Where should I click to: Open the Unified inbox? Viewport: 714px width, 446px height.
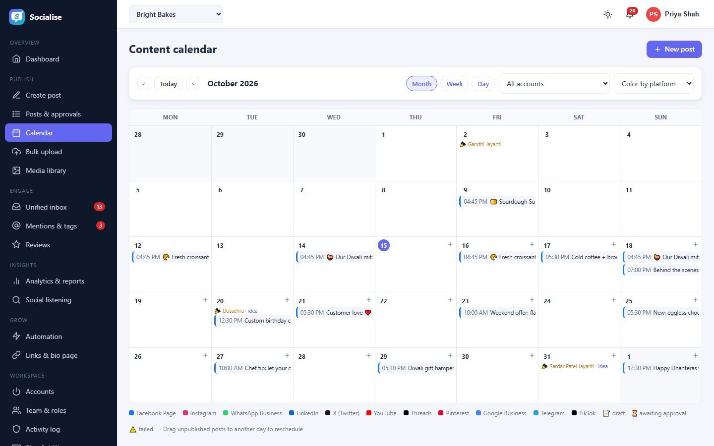pos(59,207)
